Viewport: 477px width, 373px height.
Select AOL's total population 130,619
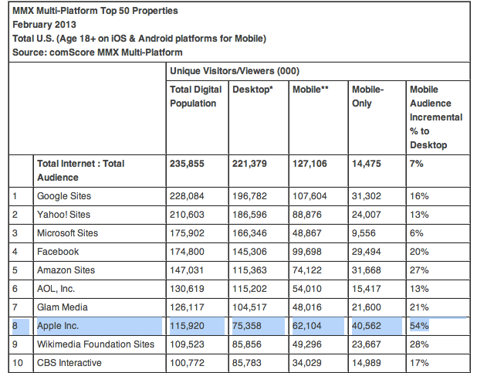coord(187,289)
